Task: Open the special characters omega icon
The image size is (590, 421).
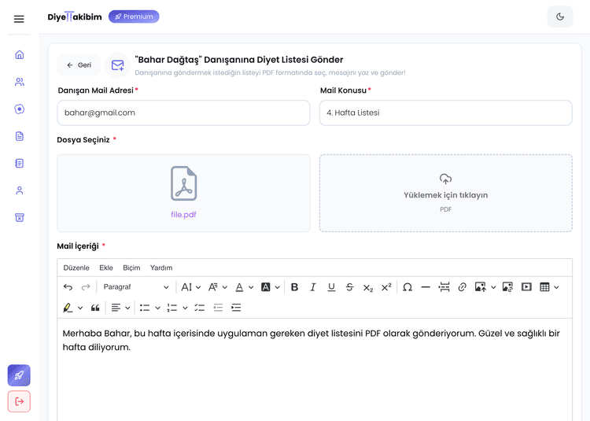Action: (407, 287)
